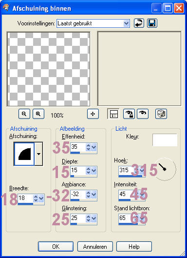The width and height of the screenshot is (187, 258).
Task: Click inside the Diepte value field
Action: coord(78,170)
